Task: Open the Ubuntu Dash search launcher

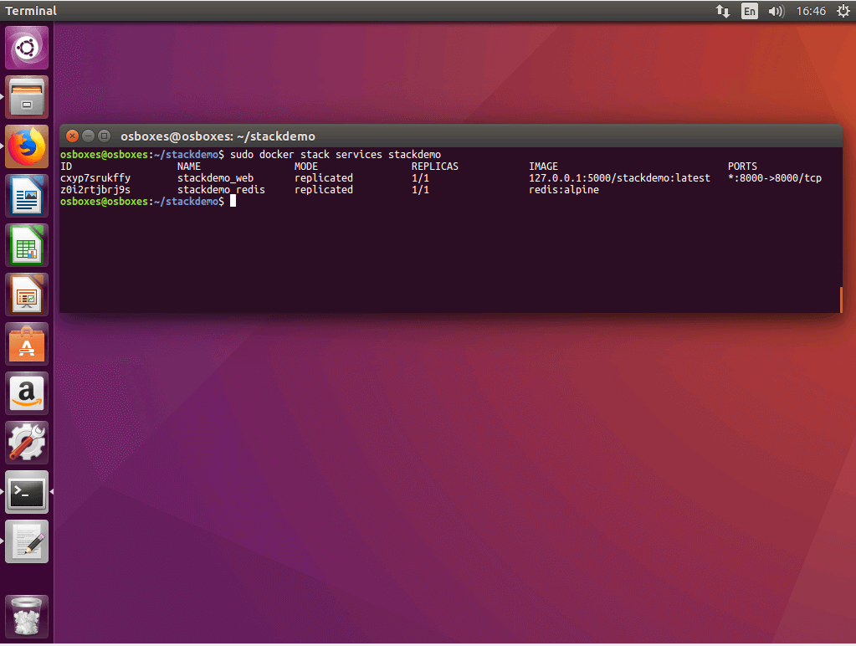Action: pos(27,48)
